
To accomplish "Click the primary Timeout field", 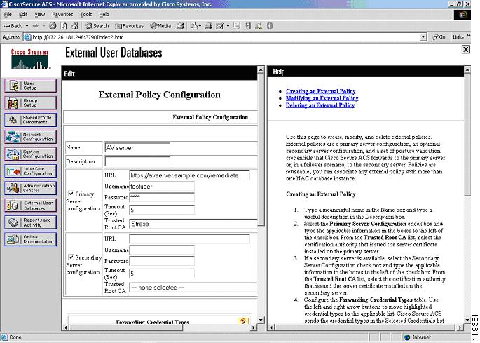I will coord(162,210).
